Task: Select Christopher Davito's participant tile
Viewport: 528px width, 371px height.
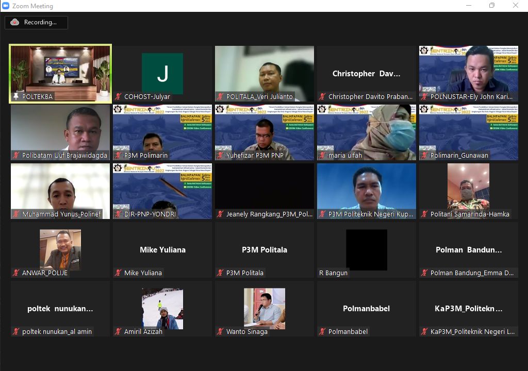Action: click(x=366, y=74)
